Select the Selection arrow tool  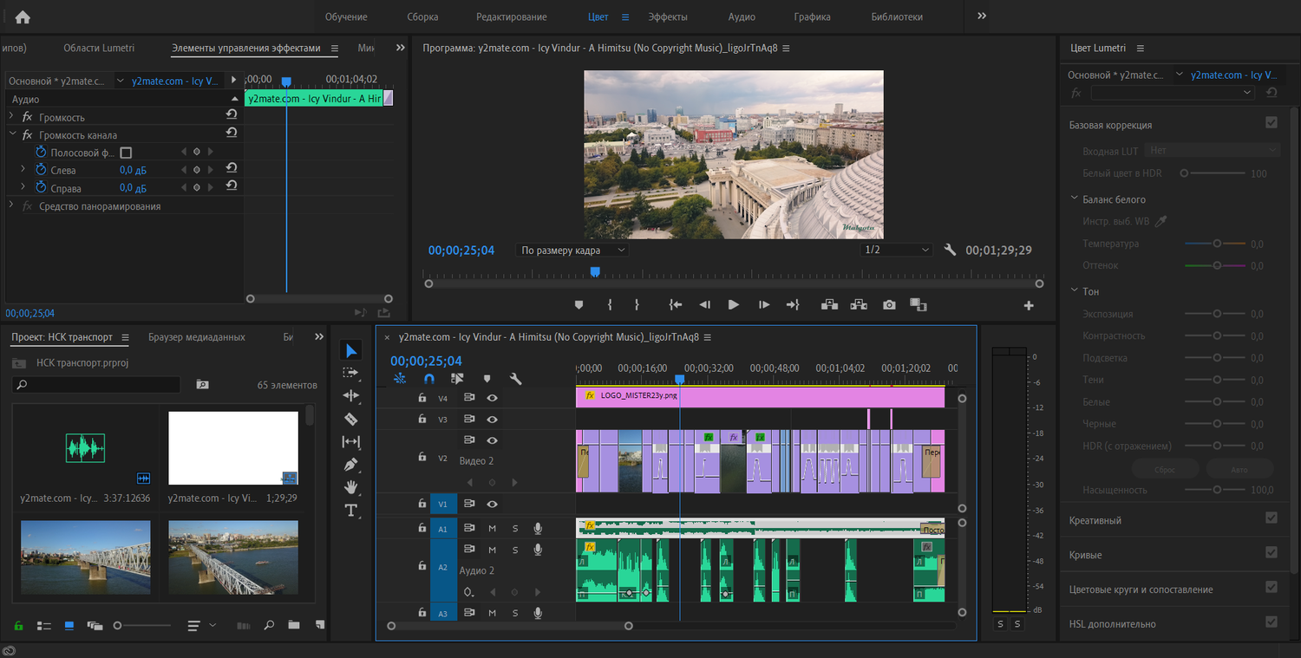[x=351, y=350]
